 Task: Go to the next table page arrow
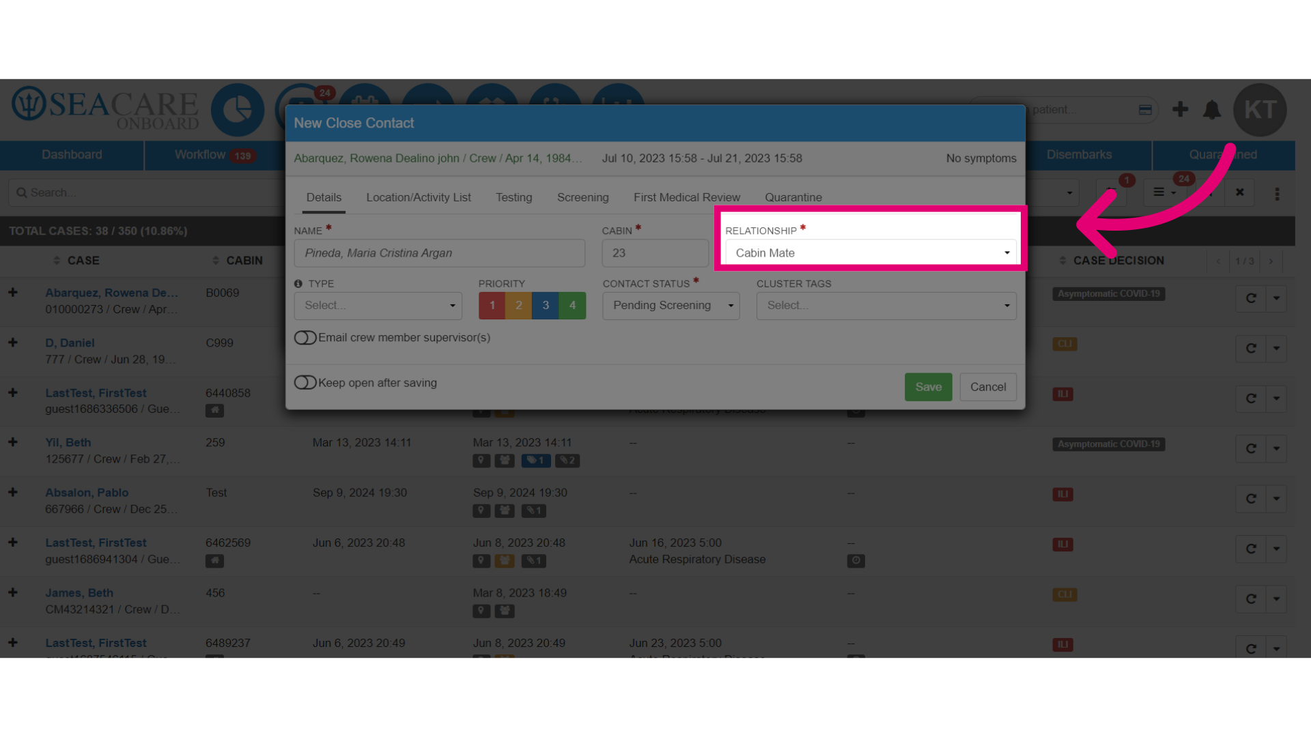pyautogui.click(x=1271, y=261)
